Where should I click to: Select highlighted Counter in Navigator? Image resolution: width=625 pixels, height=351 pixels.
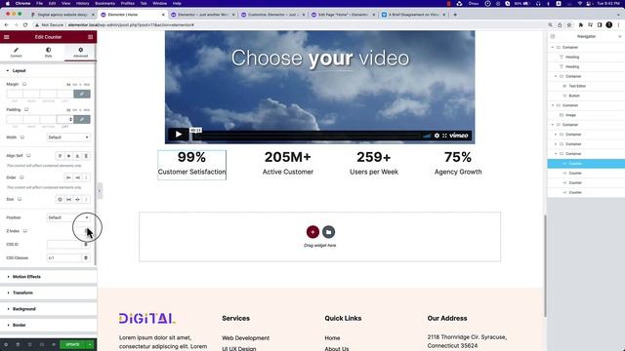pos(586,164)
